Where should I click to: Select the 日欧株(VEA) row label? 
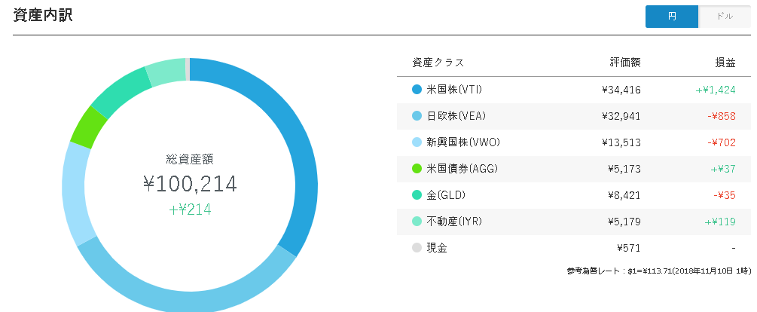coord(456,116)
